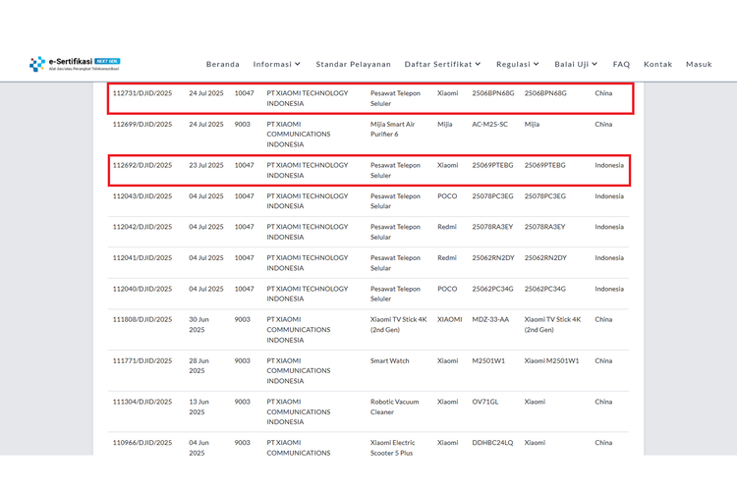Click model code AC-M25-SC

[489, 124]
